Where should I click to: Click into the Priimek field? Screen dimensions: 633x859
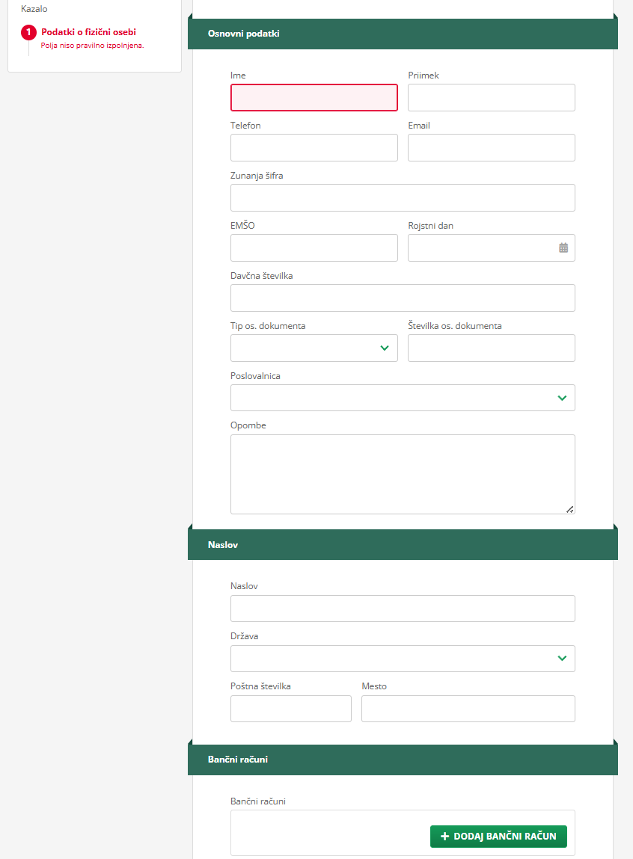[x=491, y=98]
